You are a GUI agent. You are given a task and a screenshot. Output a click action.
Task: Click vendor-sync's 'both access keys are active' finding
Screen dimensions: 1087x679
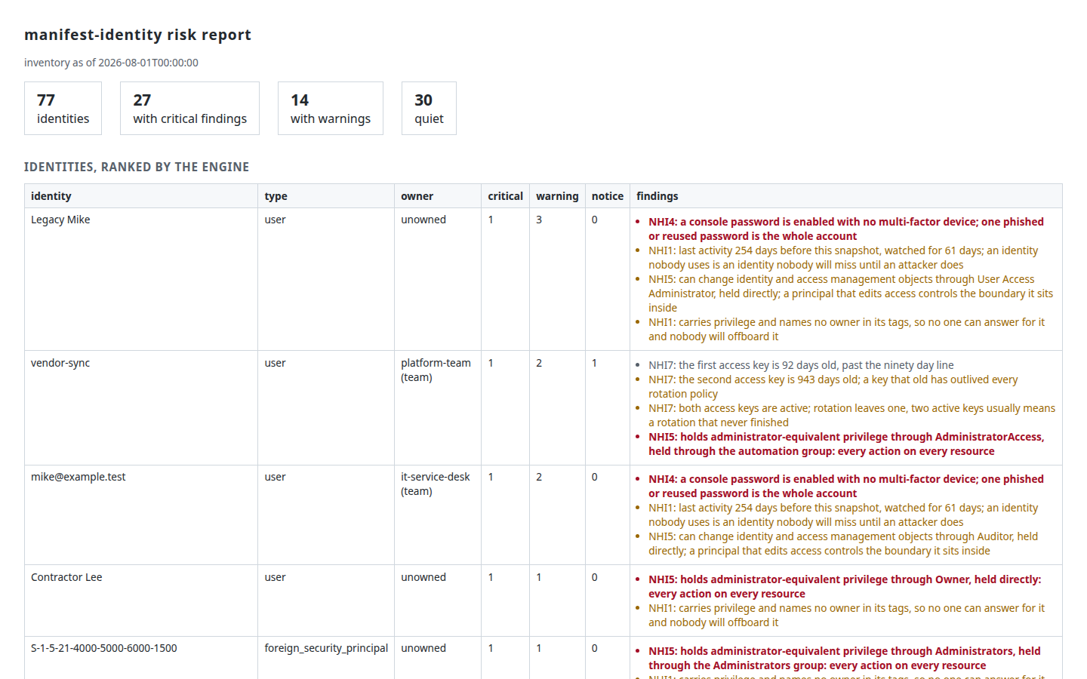coord(851,415)
